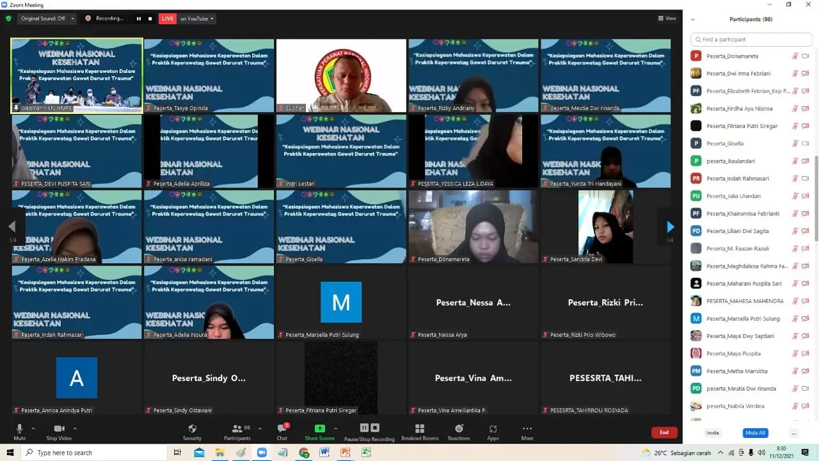The image size is (819, 461).
Task: Open the View layout menu
Action: (667, 19)
